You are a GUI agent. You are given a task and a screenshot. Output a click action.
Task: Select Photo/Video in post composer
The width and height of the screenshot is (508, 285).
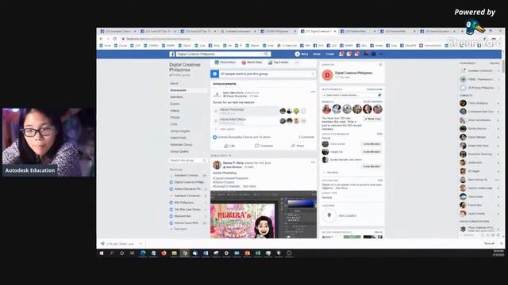pyautogui.click(x=225, y=62)
